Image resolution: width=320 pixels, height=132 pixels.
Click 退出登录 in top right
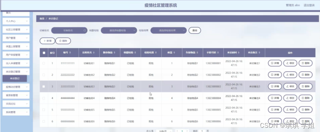[309, 5]
